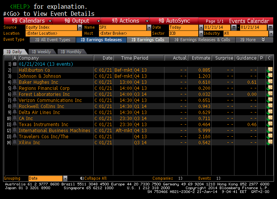Click the alert bell for Delta Air Lines Inc

(x=15, y=112)
